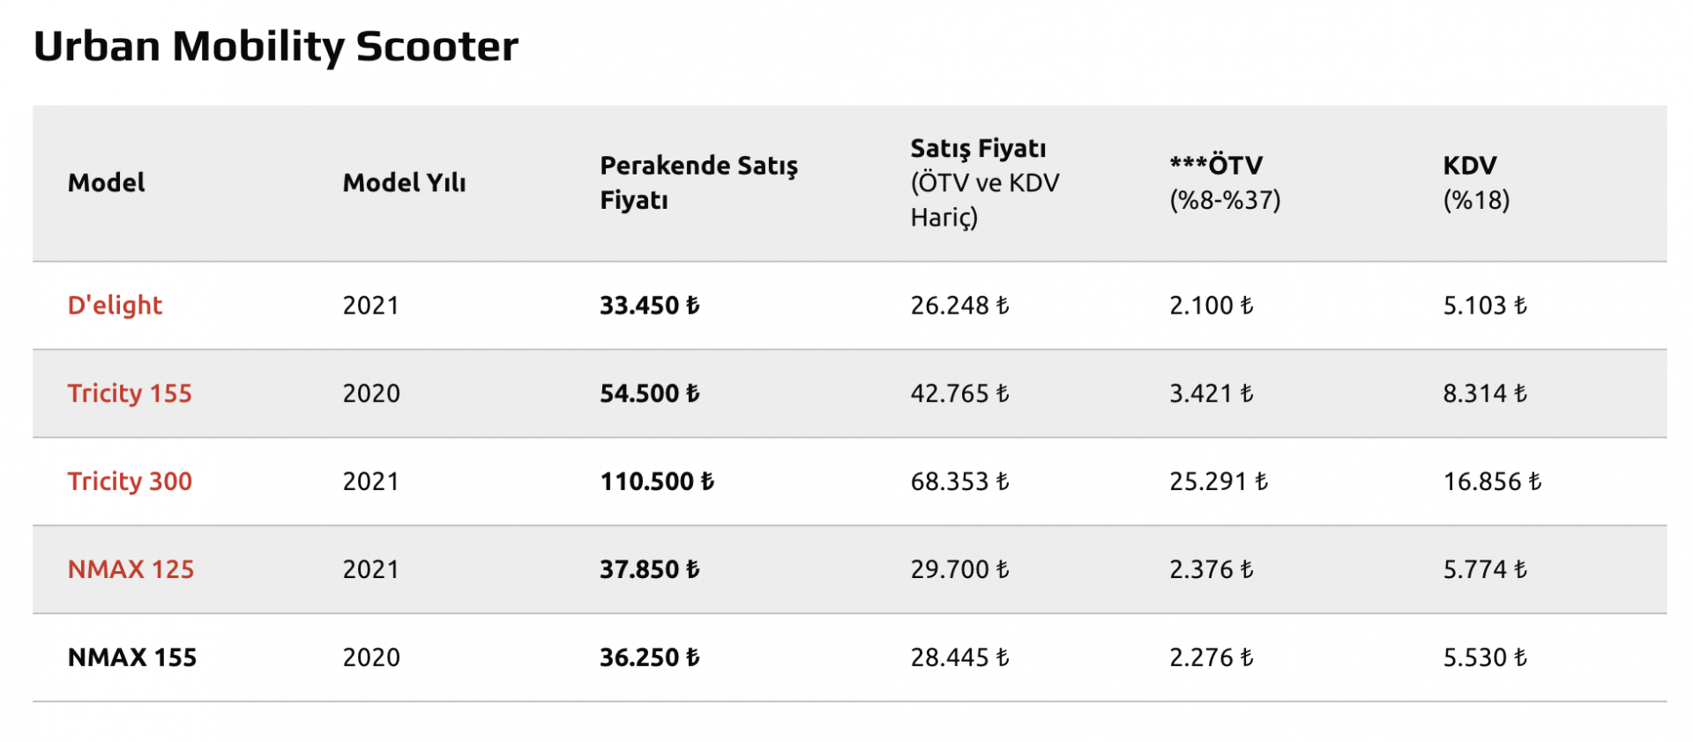Select the NMAX 155 model name
Image resolution: width=1693 pixels, height=742 pixels.
pyautogui.click(x=132, y=657)
